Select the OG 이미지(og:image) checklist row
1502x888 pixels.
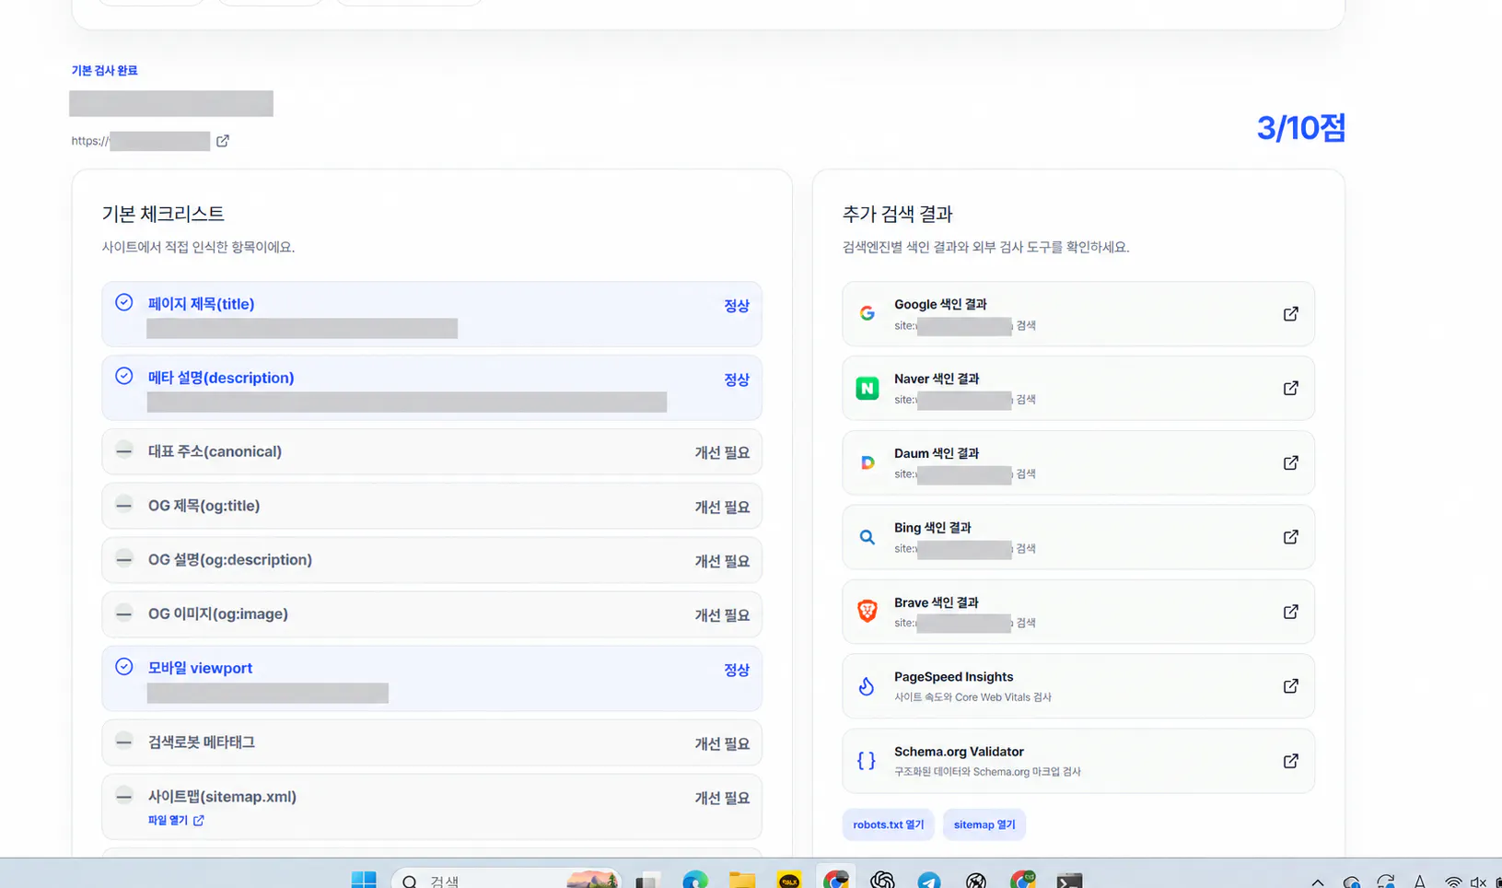pos(432,614)
